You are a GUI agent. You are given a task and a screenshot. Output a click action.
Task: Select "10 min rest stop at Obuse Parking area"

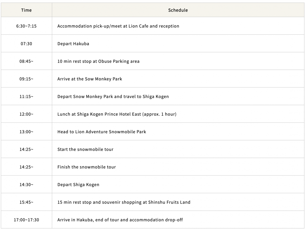tap(98, 61)
